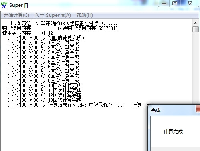Click the vertical scrollbar thumb
The image size is (200, 151).
[196, 29]
